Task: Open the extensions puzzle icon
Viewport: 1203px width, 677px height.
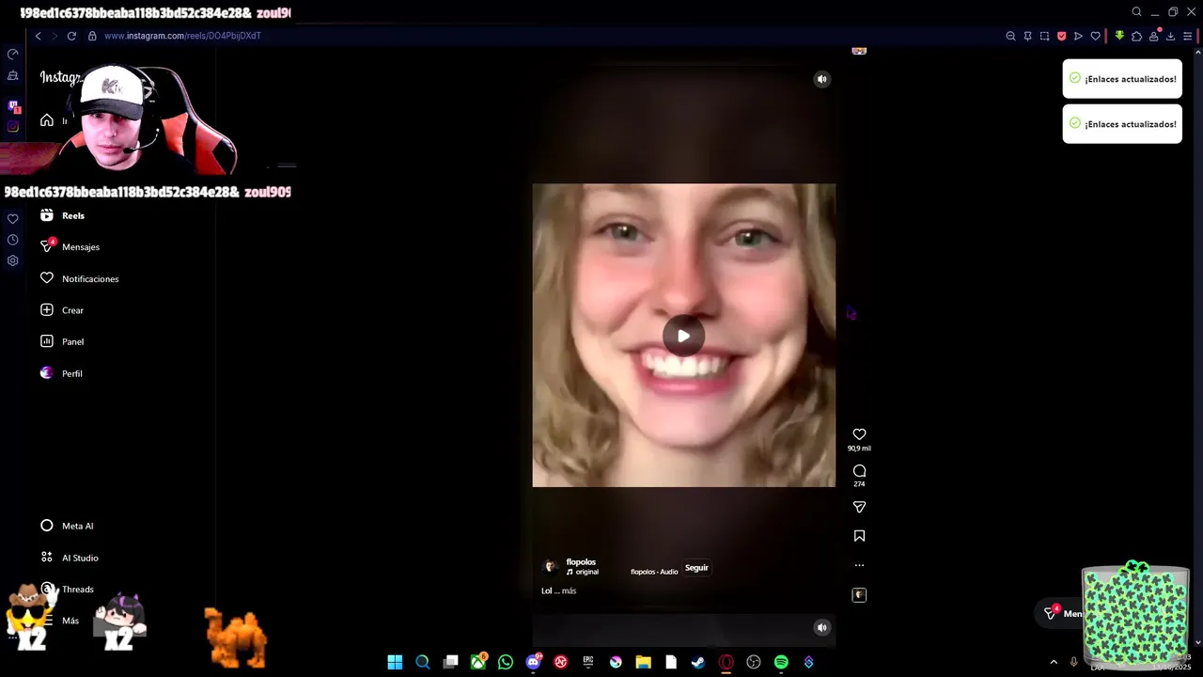Action: pyautogui.click(x=1136, y=36)
